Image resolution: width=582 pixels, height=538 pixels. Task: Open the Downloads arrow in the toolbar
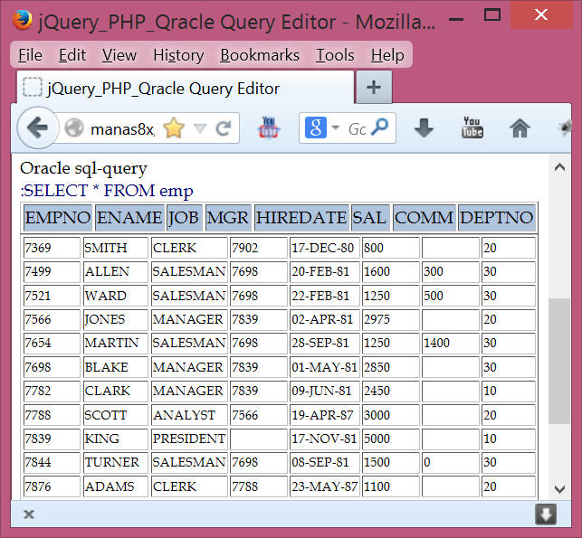click(x=424, y=128)
